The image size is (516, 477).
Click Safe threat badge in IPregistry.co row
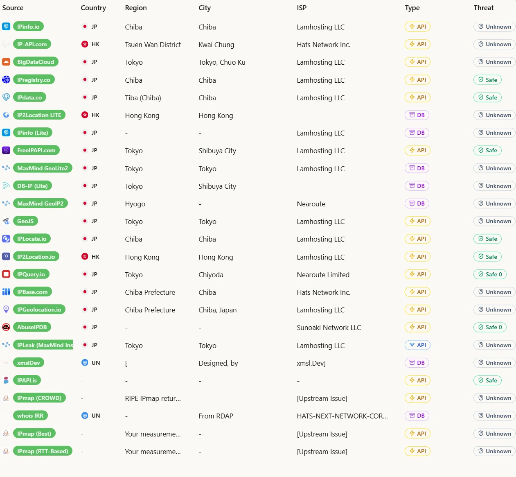coord(487,80)
